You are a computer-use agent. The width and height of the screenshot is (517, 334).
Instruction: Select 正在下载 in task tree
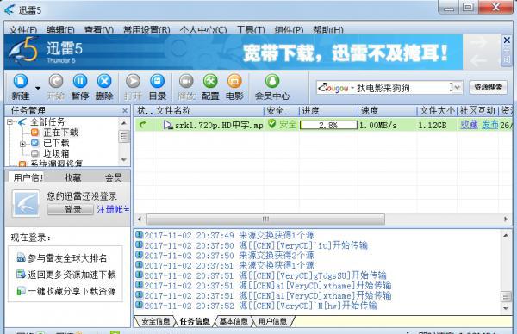(60, 133)
